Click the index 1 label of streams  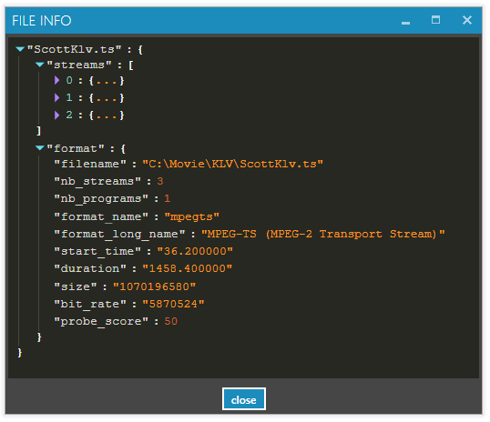69,97
